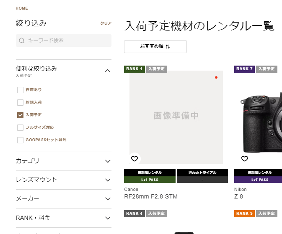
Task: Open the おすすめ順 sort dropdown
Action: (x=155, y=46)
